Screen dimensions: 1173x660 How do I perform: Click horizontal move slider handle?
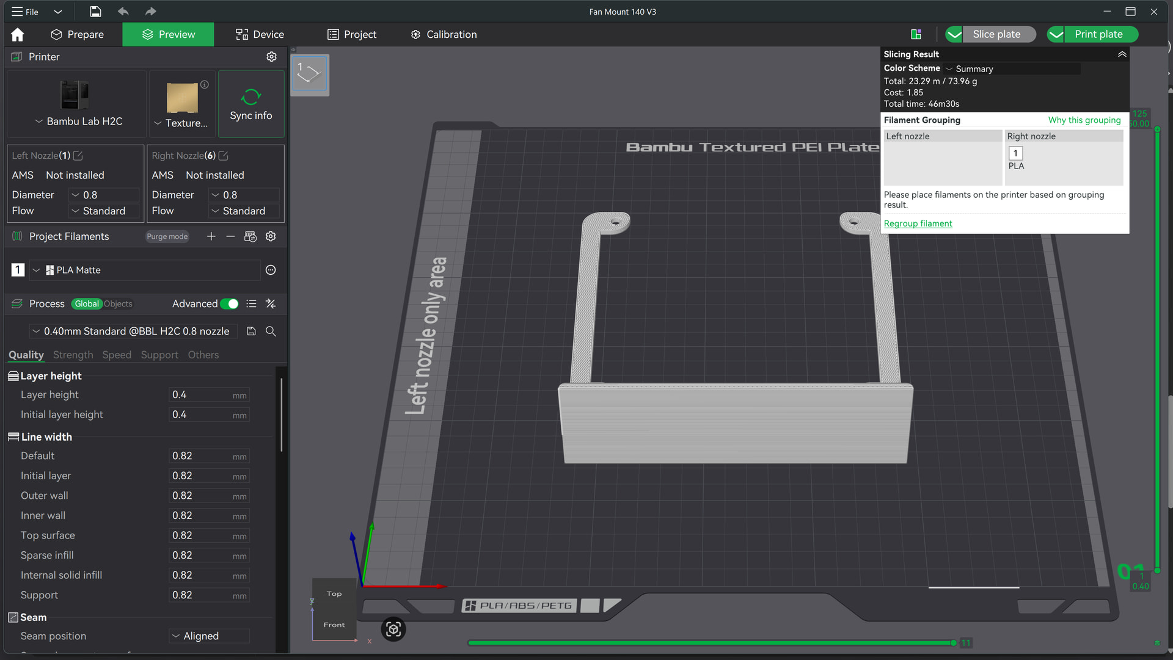(953, 643)
